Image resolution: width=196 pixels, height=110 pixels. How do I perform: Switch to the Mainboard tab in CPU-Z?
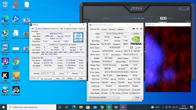pyautogui.click(x=47, y=29)
